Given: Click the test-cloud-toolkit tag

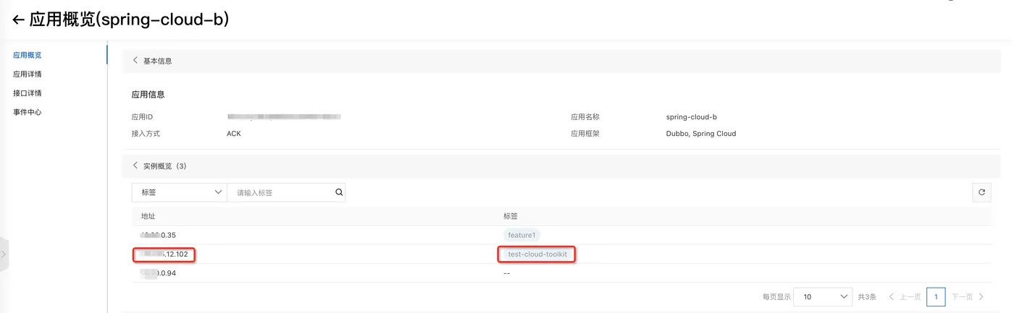Looking at the screenshot, I should (537, 254).
